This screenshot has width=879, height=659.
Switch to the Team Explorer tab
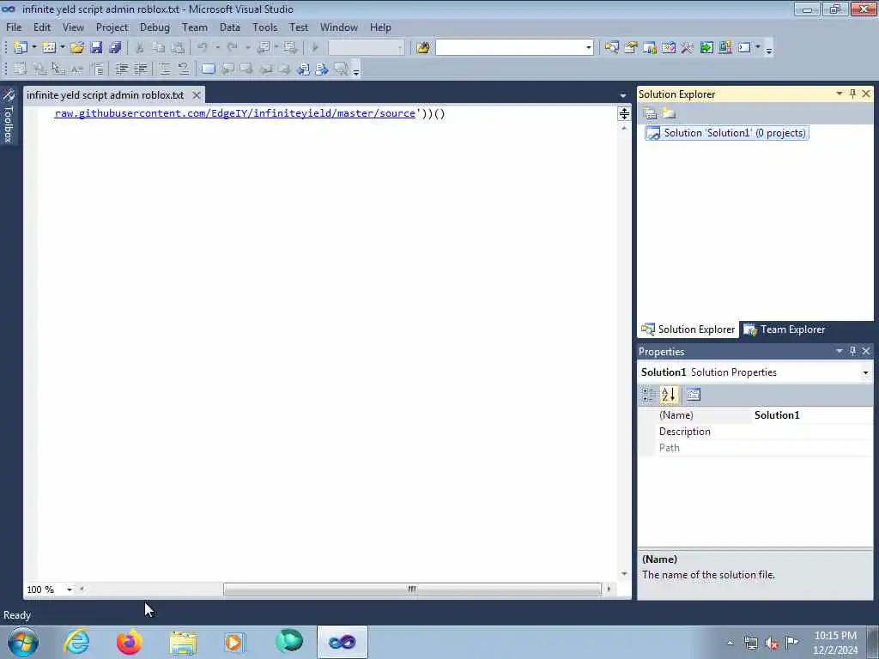click(x=785, y=329)
